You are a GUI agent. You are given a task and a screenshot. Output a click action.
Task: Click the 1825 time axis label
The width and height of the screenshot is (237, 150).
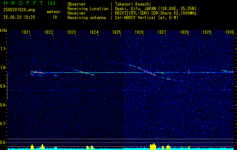point(117,32)
